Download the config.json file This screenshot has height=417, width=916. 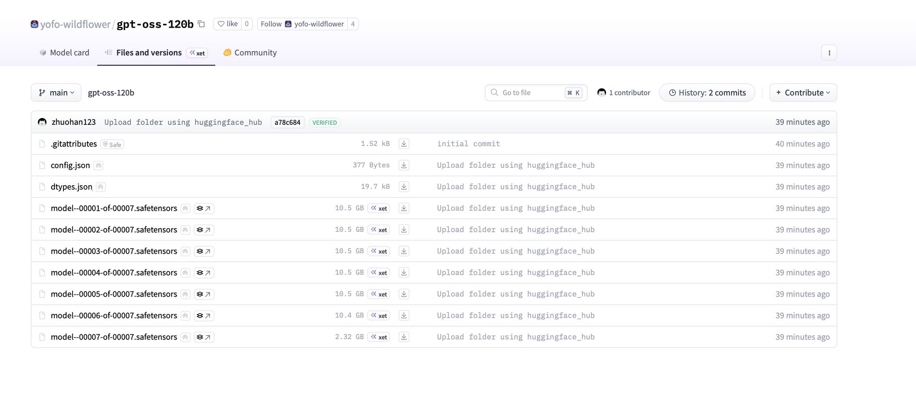coord(403,165)
